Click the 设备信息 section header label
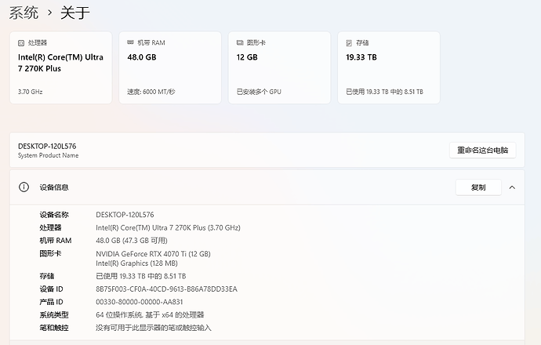541x345 pixels. pyautogui.click(x=54, y=187)
